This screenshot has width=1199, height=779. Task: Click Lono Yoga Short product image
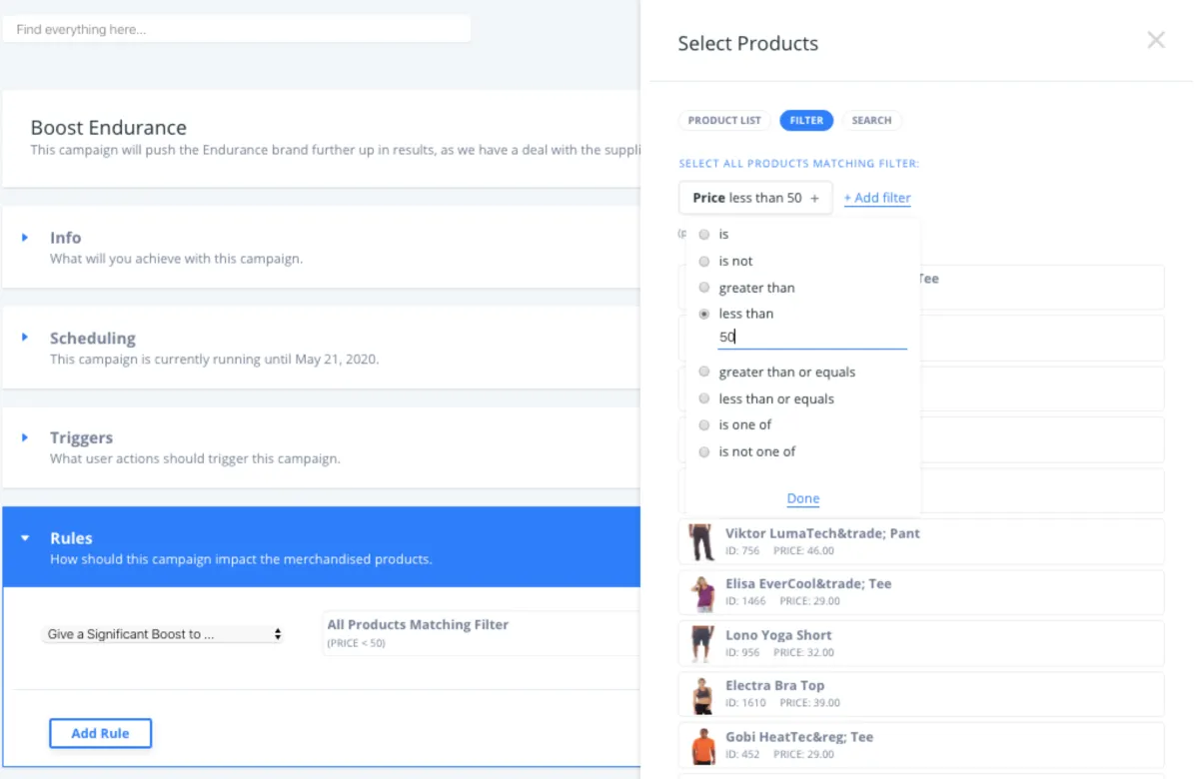[701, 643]
